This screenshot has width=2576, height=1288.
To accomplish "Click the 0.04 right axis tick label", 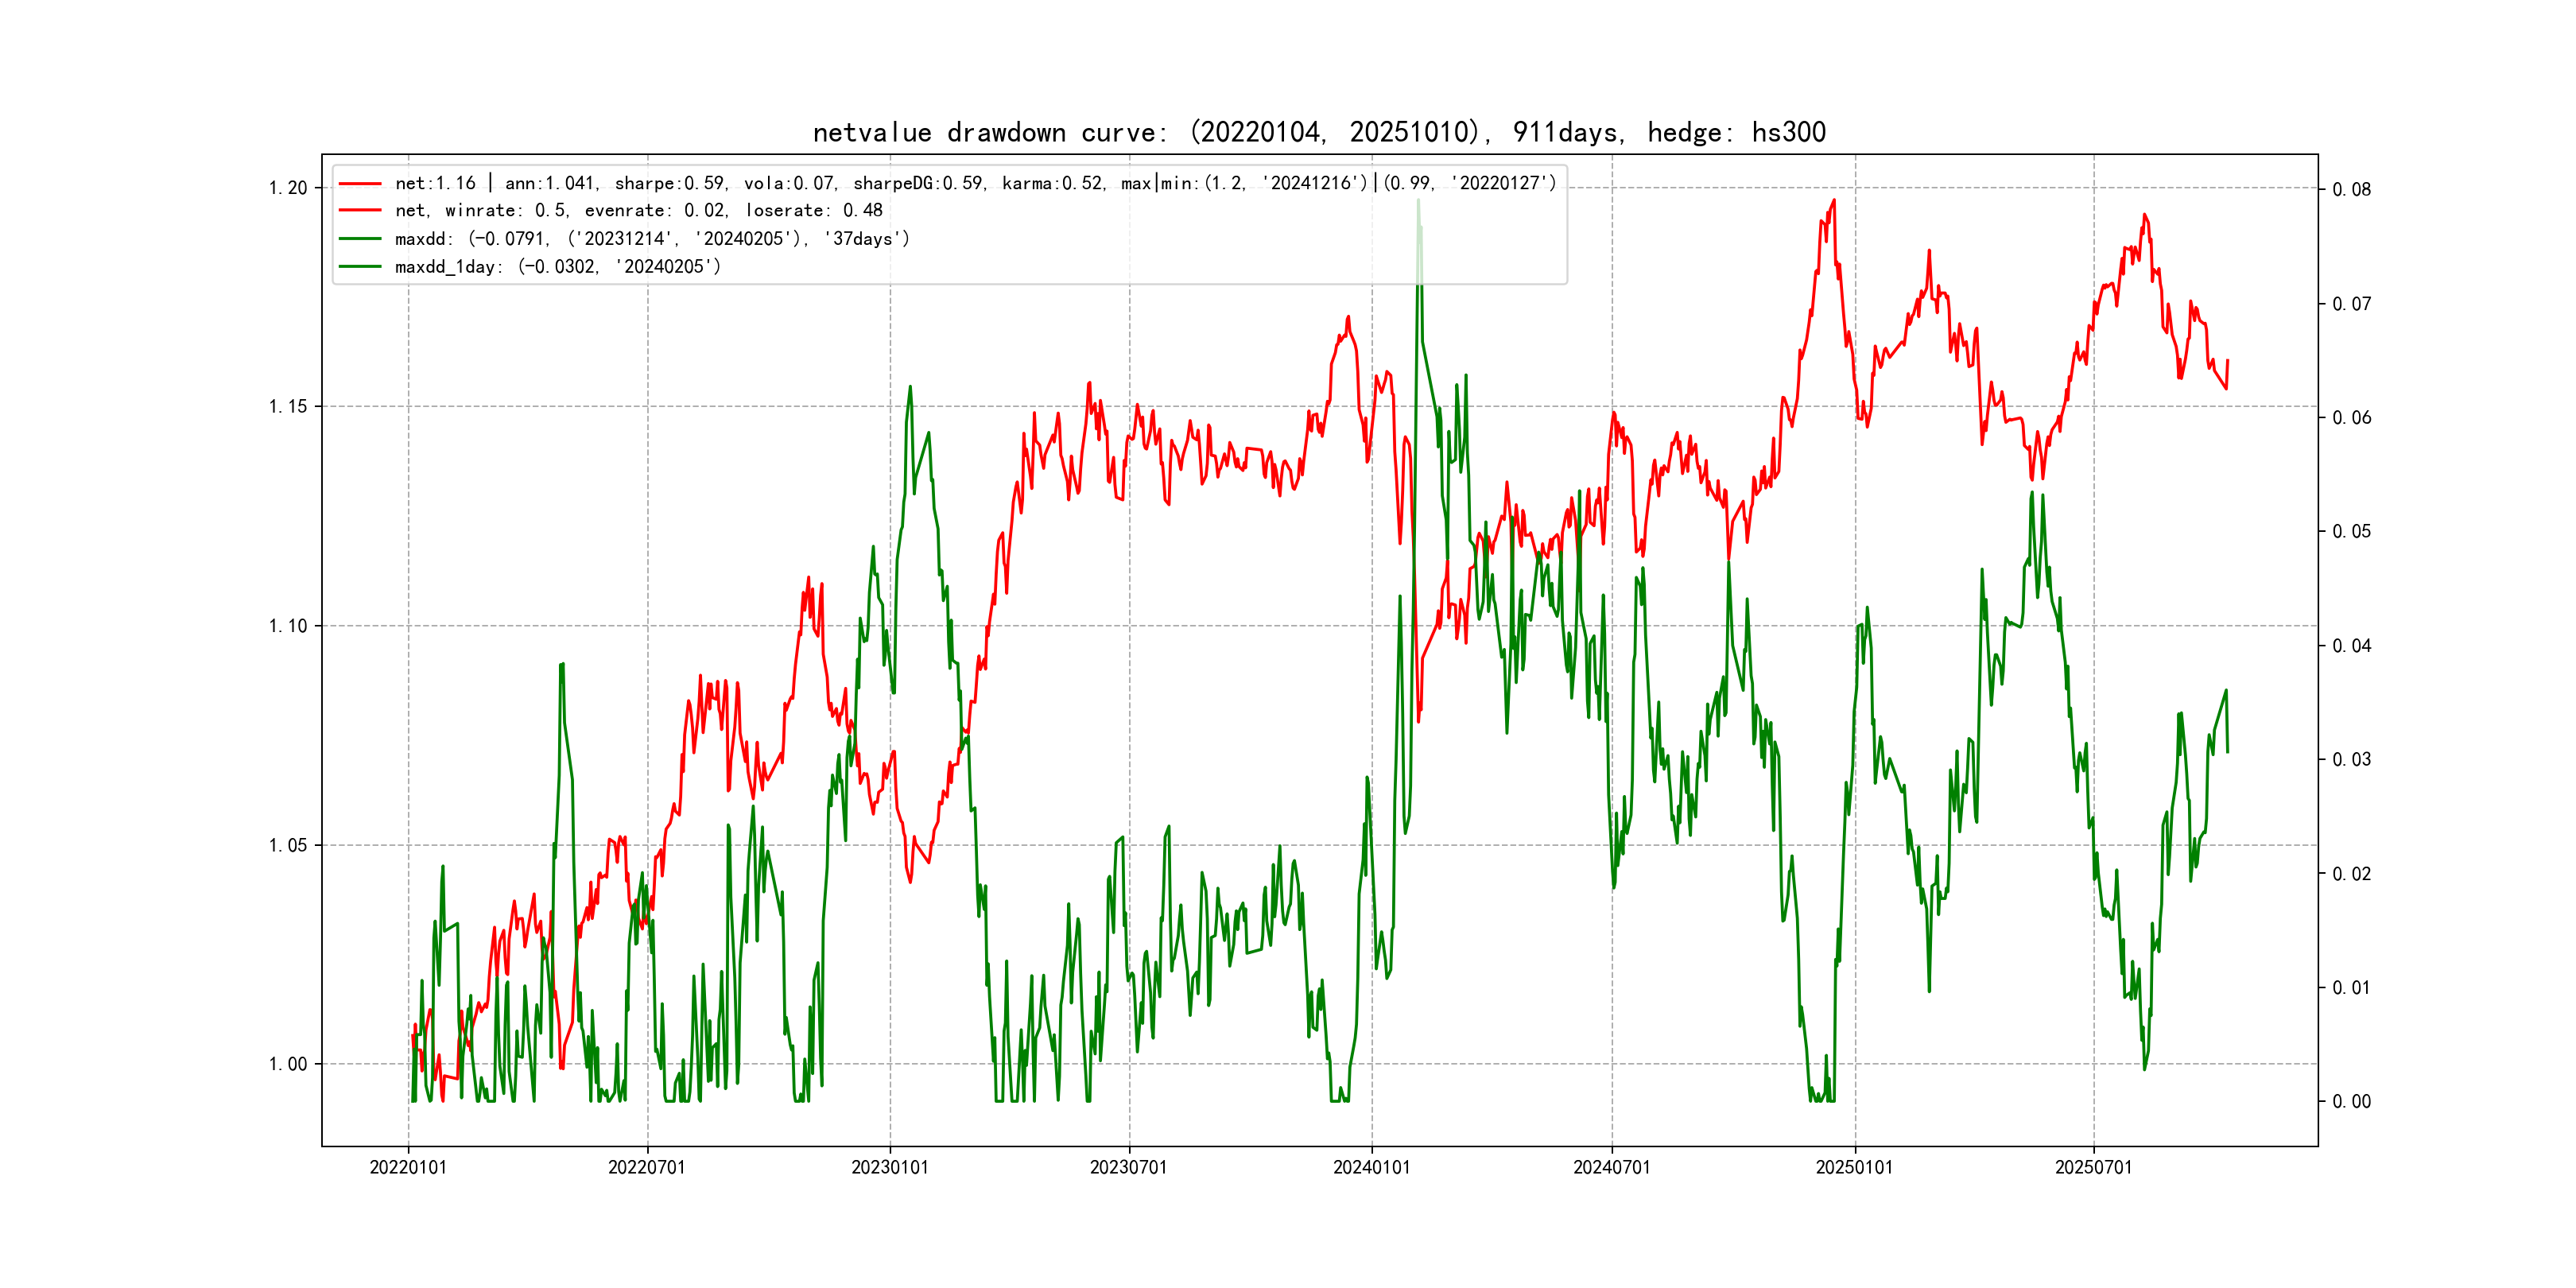I will coord(2351,646).
